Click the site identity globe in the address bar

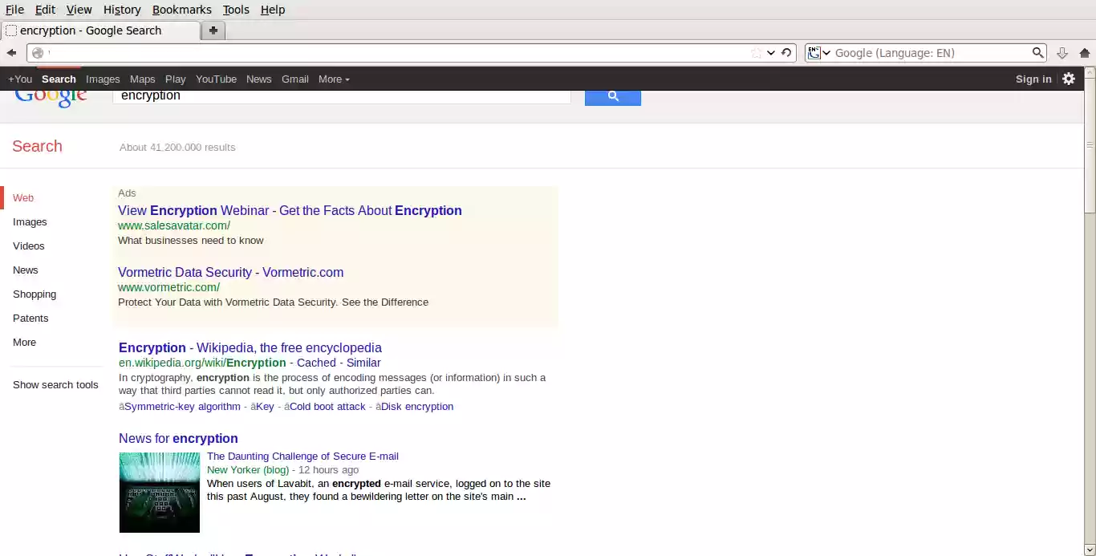(38, 52)
